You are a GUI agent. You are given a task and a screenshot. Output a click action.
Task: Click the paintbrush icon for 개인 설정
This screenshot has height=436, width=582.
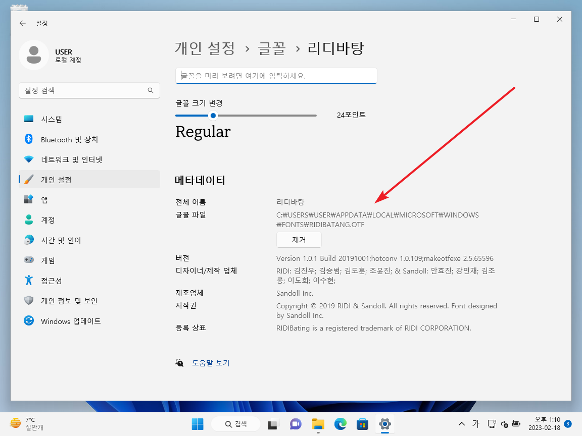tap(29, 180)
